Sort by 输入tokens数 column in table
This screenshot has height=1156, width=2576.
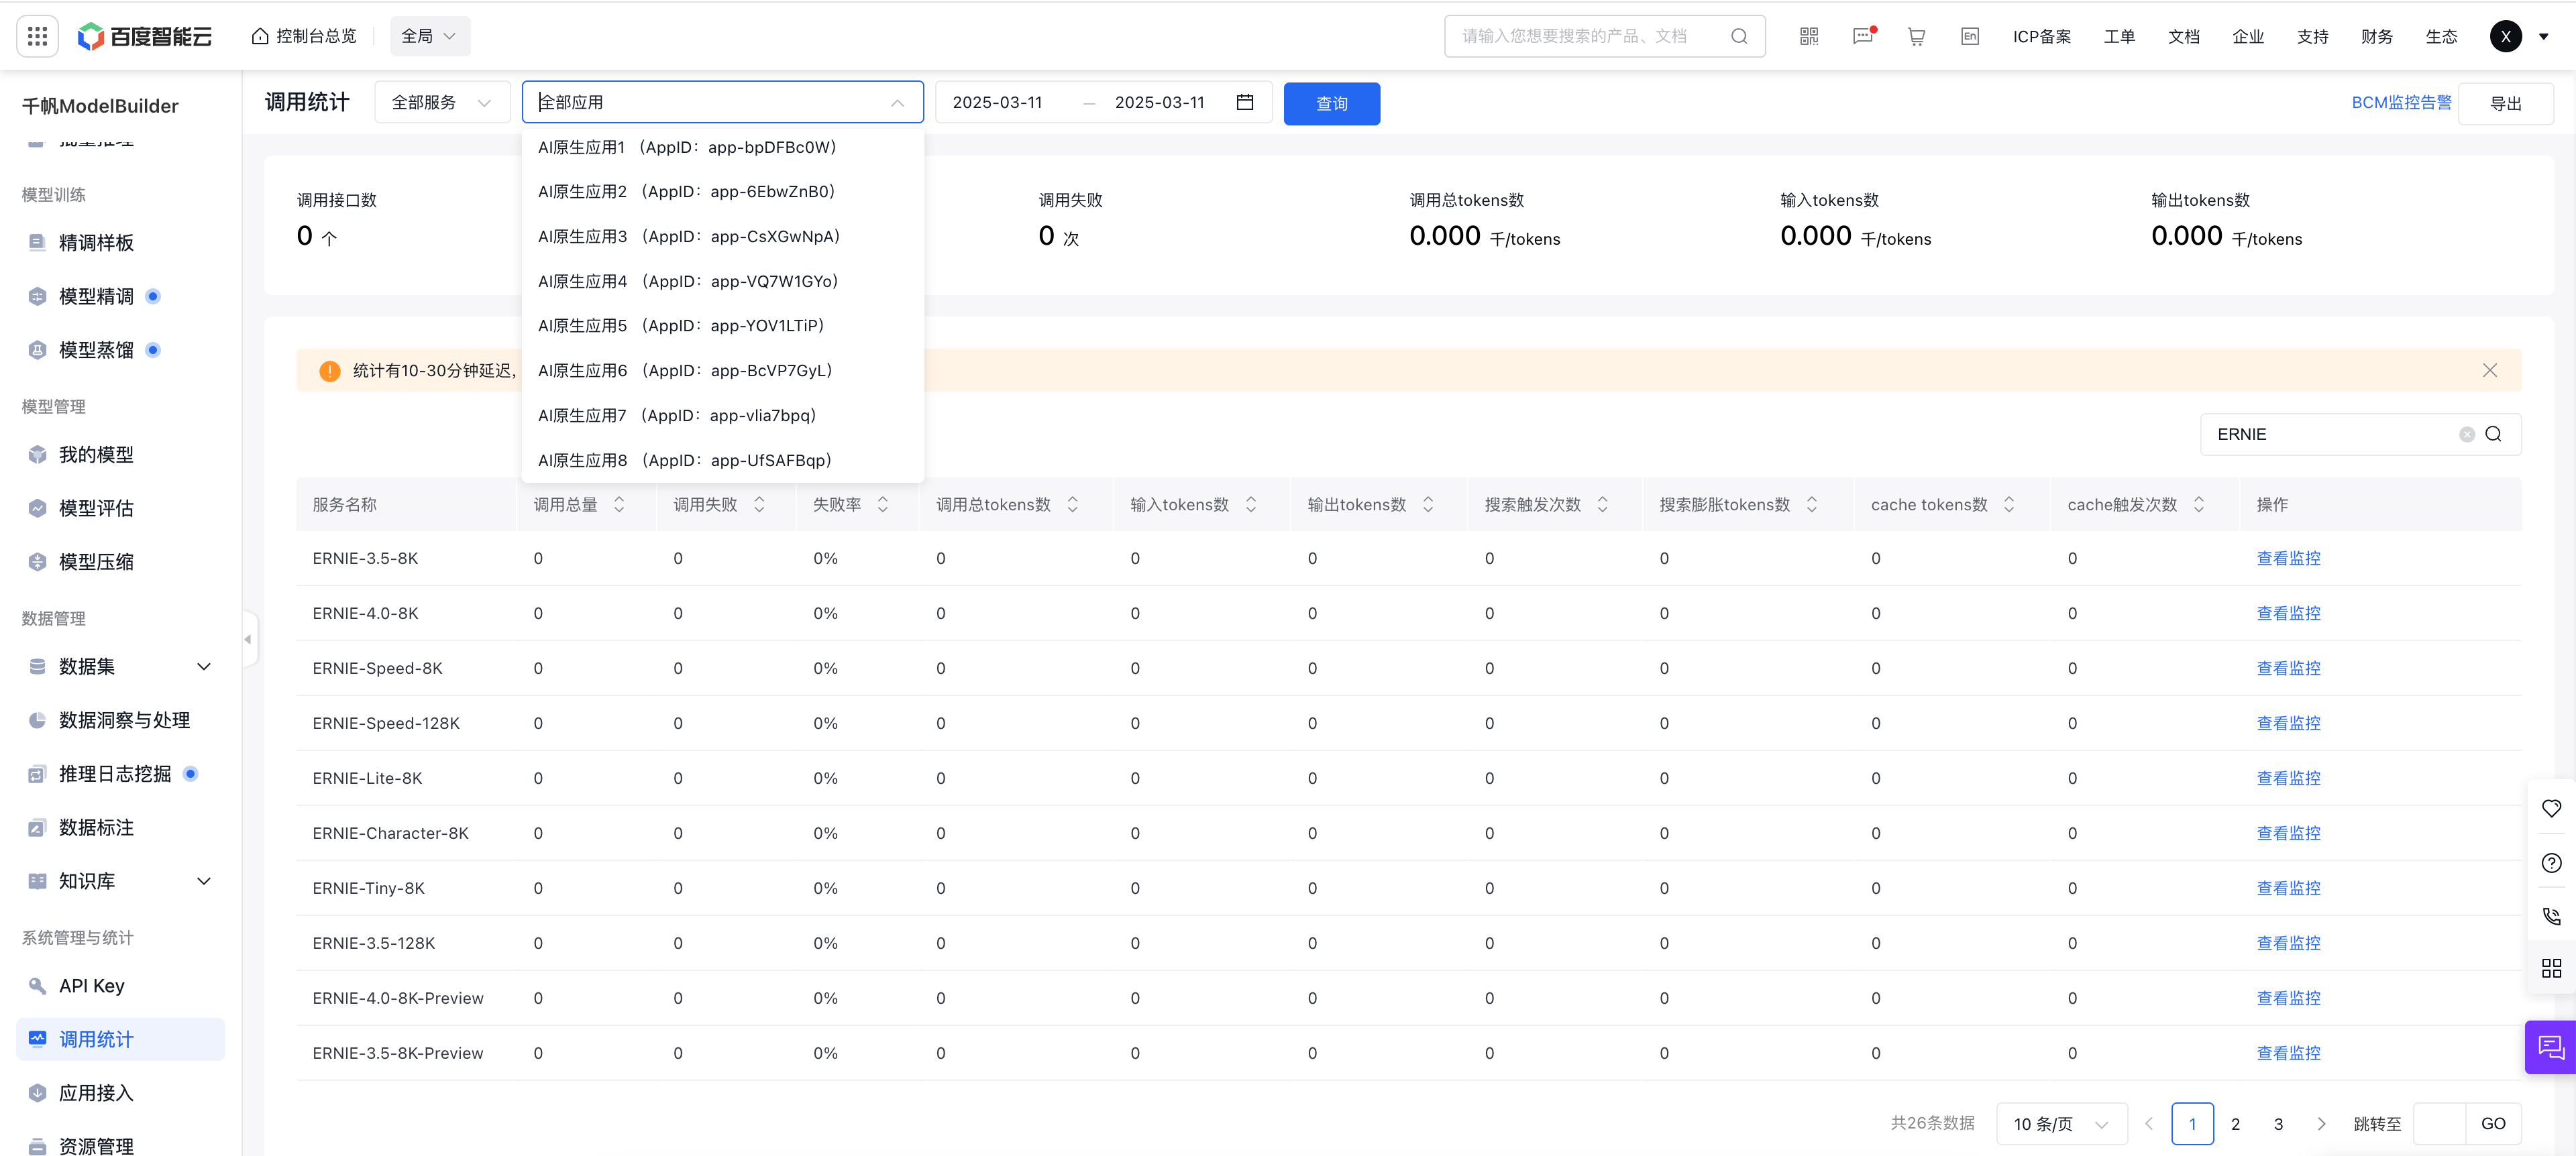[1251, 504]
